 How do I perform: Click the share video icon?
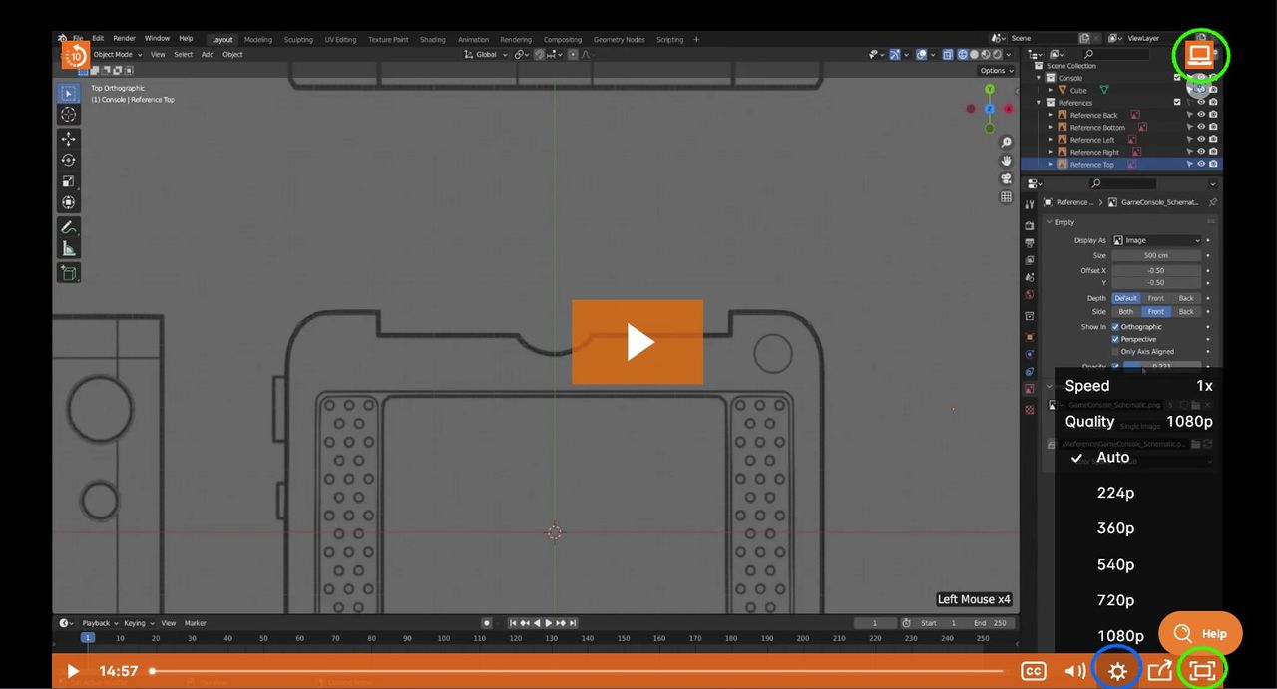coord(1159,671)
